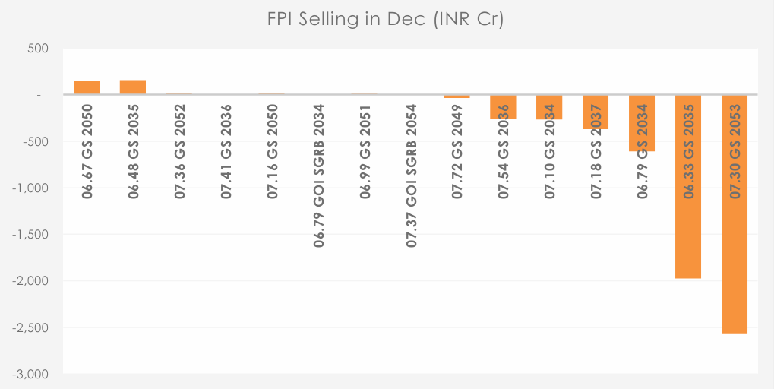Viewport: 774px width, 389px height.
Task: Click the chart title 'FPI Selling in Dec'
Action: (387, 19)
